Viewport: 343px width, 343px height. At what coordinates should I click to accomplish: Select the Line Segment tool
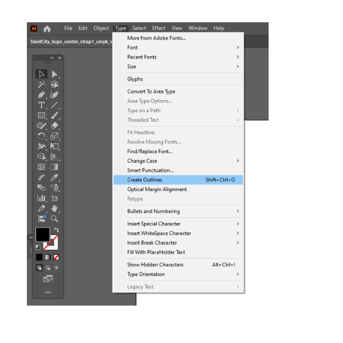pos(54,105)
